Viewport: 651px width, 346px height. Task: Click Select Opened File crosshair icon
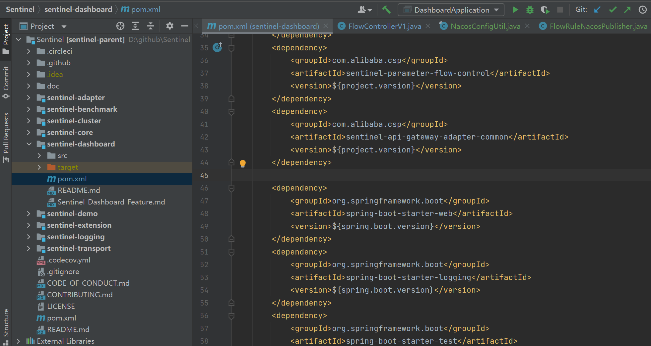coord(120,26)
